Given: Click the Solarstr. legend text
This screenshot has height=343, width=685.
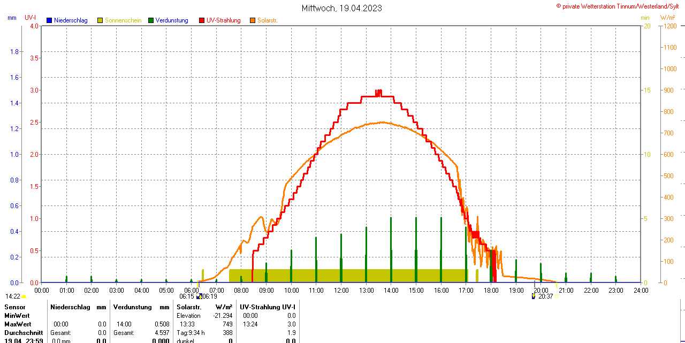Looking at the screenshot, I should 268,20.
